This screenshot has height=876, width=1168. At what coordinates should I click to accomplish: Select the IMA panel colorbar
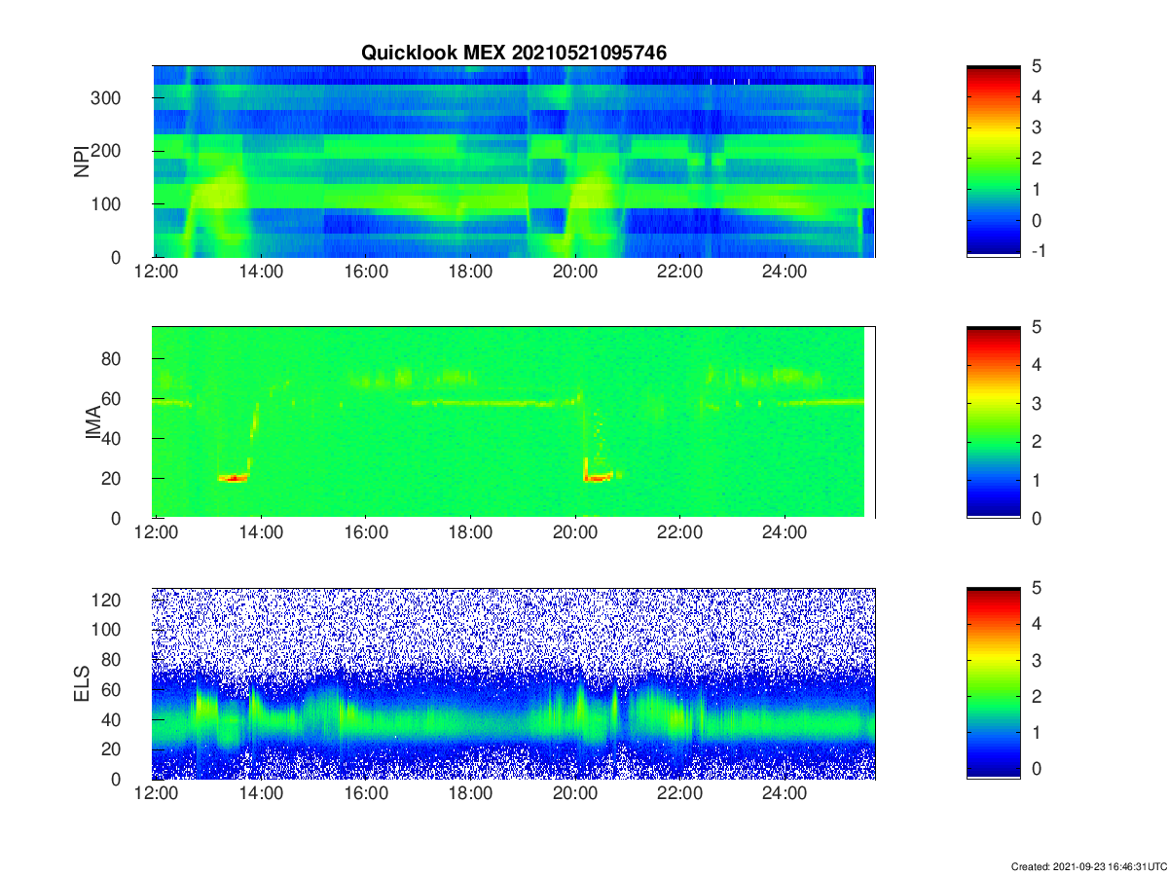994,422
